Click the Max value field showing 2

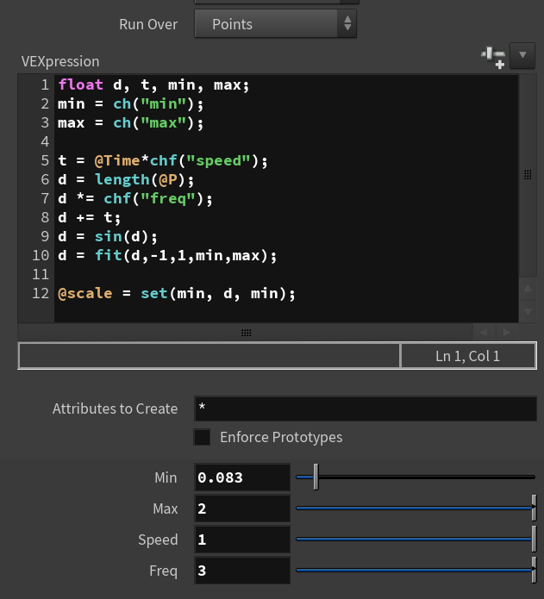(242, 509)
